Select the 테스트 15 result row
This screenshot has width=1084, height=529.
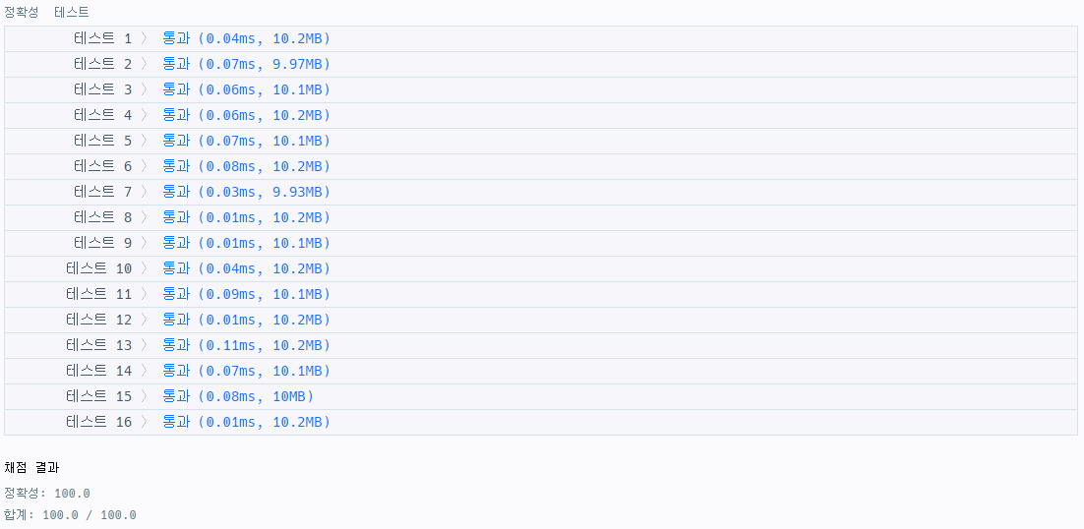pos(541,396)
